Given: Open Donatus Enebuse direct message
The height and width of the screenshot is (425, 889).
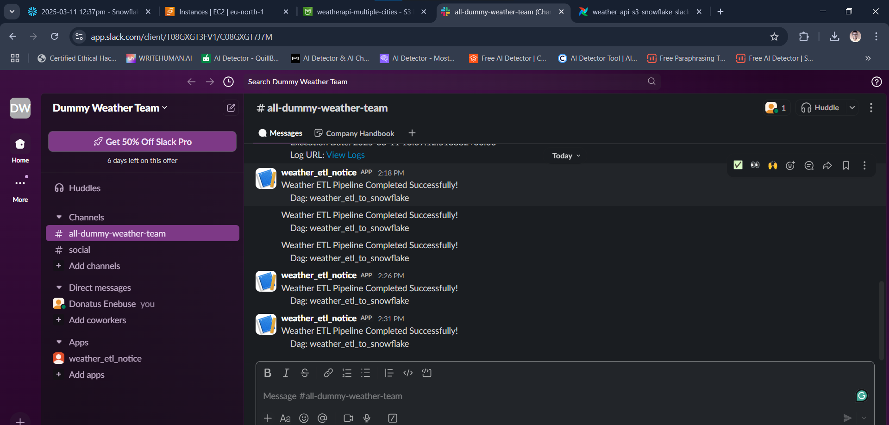Looking at the screenshot, I should [143, 304].
